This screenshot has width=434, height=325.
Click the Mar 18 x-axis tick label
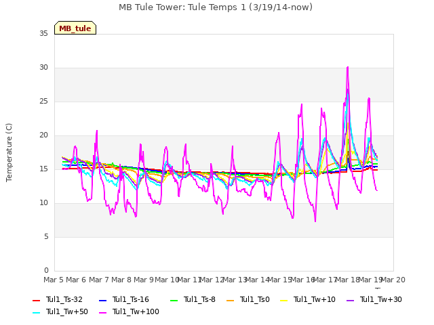348,280
